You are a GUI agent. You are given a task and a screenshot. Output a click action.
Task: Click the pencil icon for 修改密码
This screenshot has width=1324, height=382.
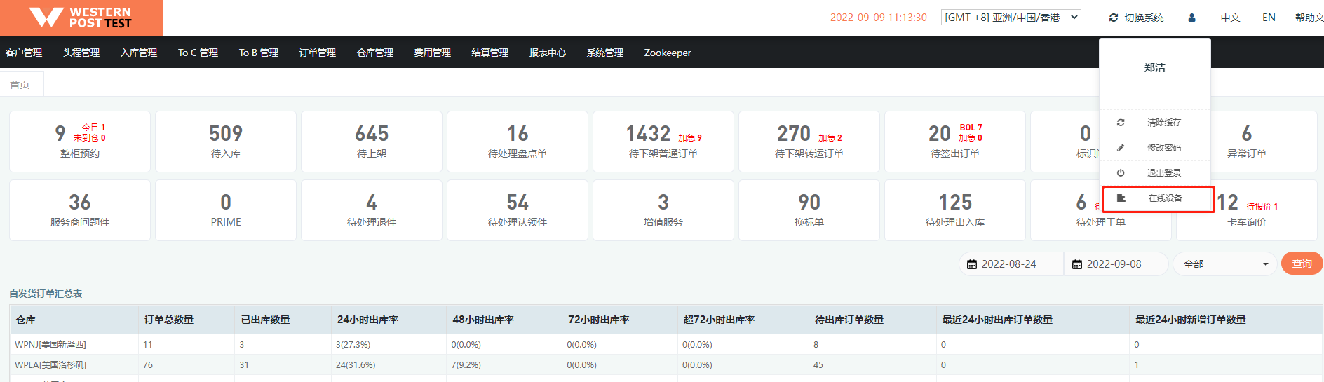click(1121, 148)
